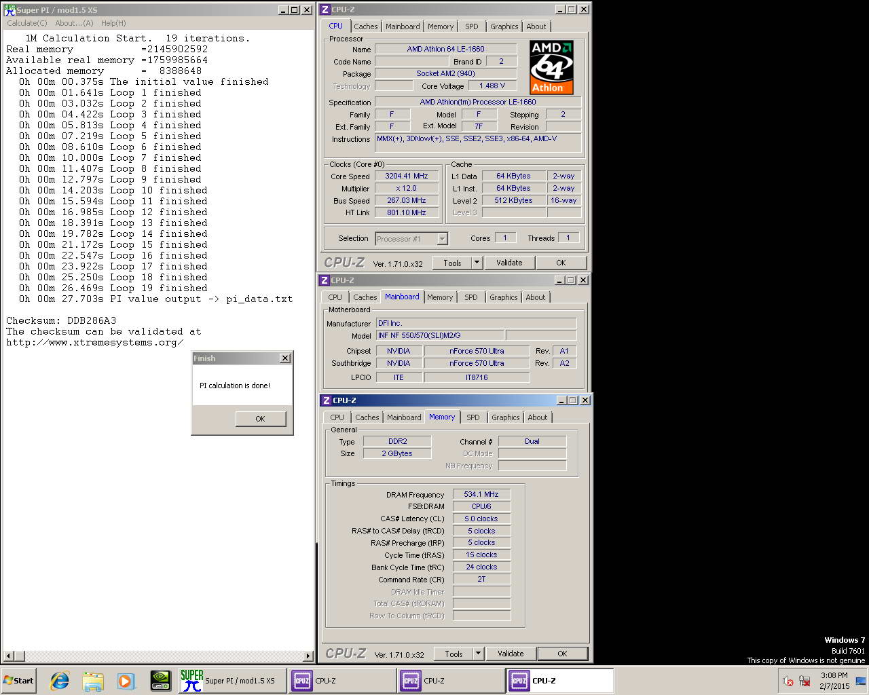Click Super PI horizontal scrollbar left arrow
The image size is (869, 695).
point(9,656)
